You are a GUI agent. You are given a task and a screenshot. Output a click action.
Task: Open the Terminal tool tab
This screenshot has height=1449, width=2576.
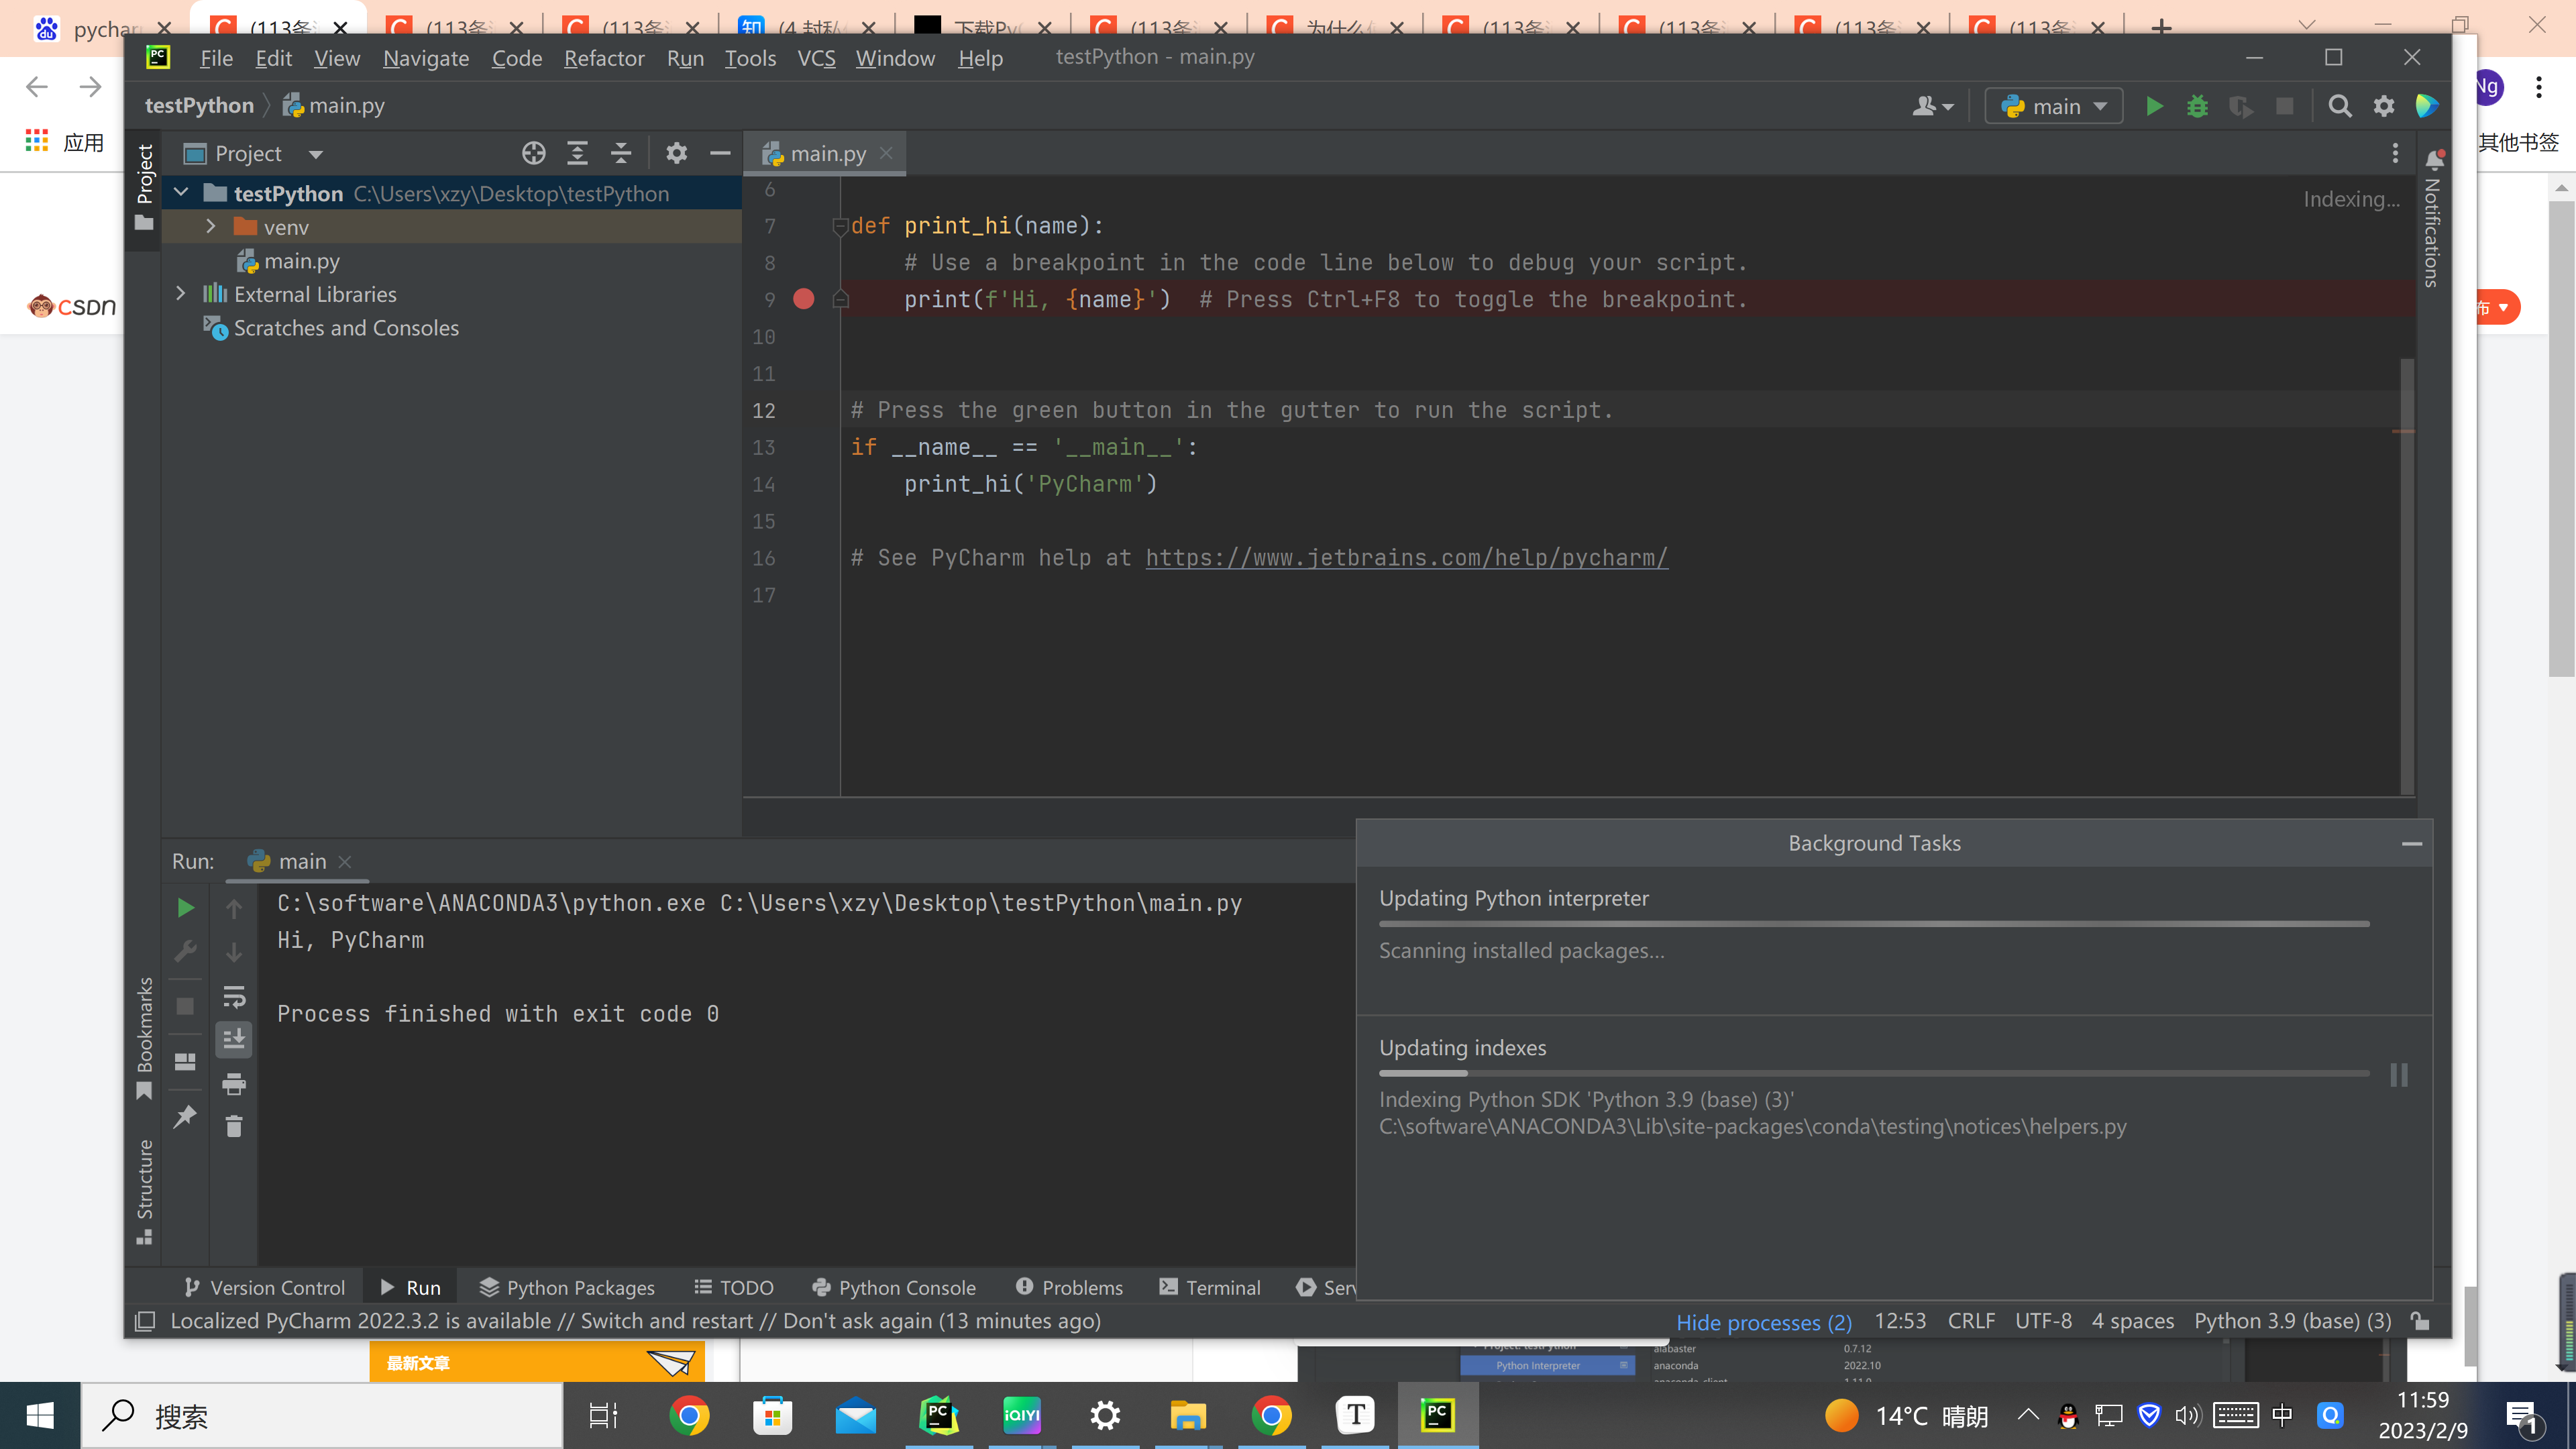[x=1210, y=1287]
